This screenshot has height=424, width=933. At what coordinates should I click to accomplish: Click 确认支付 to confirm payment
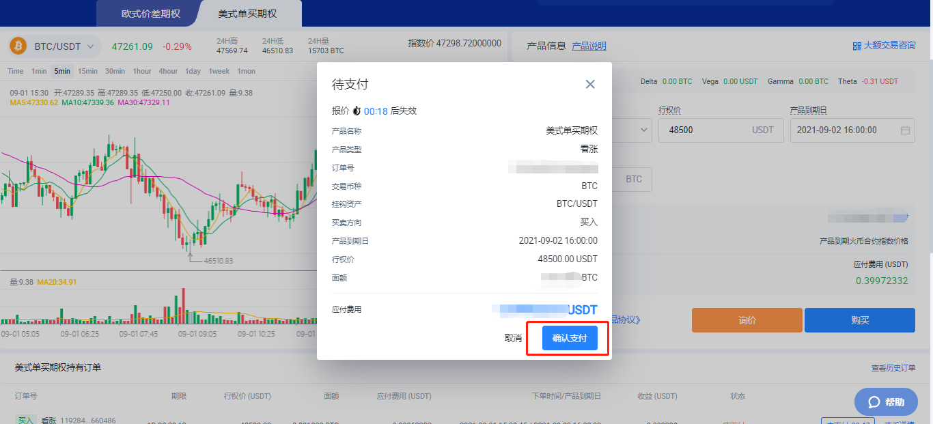(570, 338)
